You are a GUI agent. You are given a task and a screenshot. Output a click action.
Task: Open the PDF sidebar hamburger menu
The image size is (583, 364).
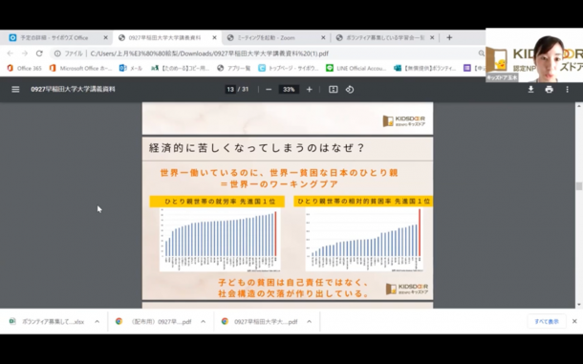pos(15,89)
